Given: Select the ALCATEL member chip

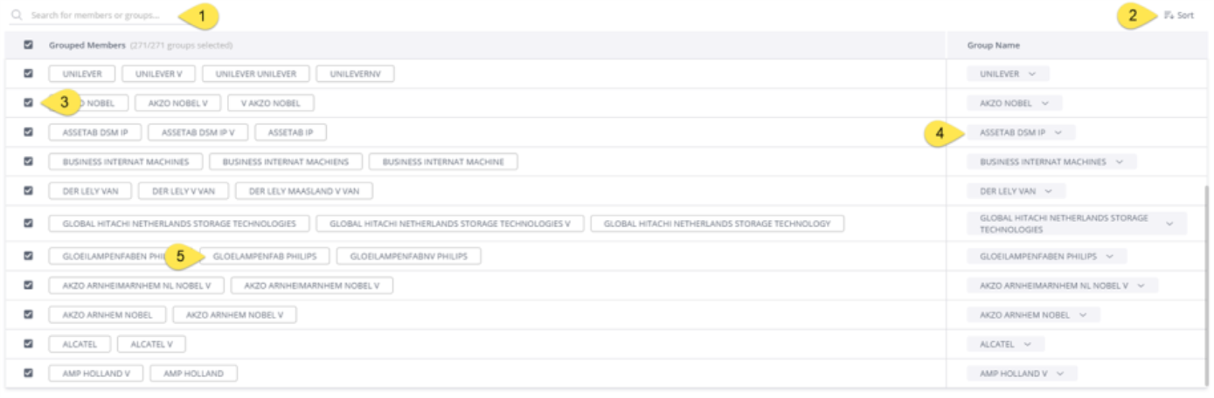Looking at the screenshot, I should (x=80, y=344).
